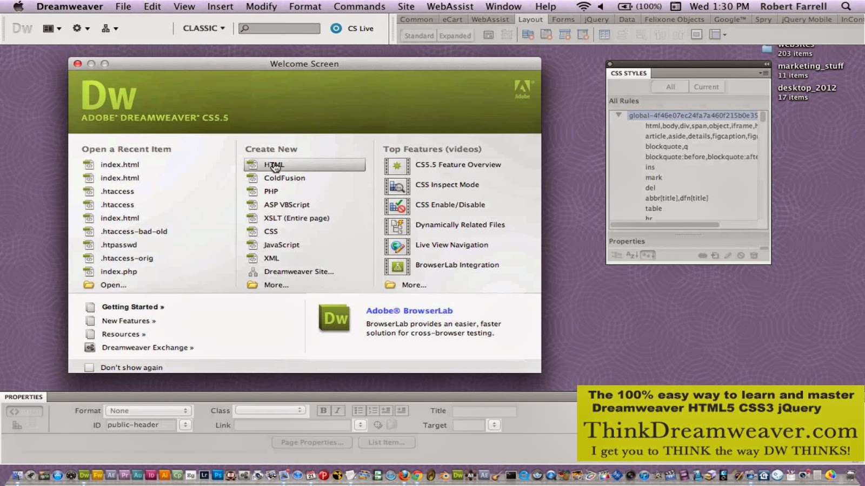
Task: Click the Insert Div Tag icon
Action: (x=488, y=35)
